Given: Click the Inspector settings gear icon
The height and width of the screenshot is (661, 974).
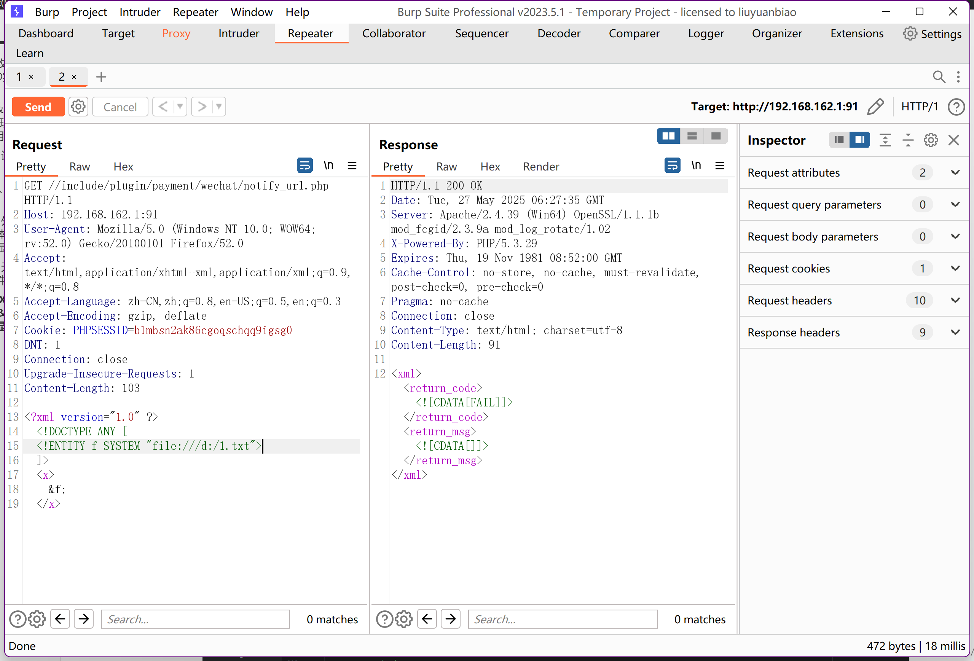Looking at the screenshot, I should point(930,140).
